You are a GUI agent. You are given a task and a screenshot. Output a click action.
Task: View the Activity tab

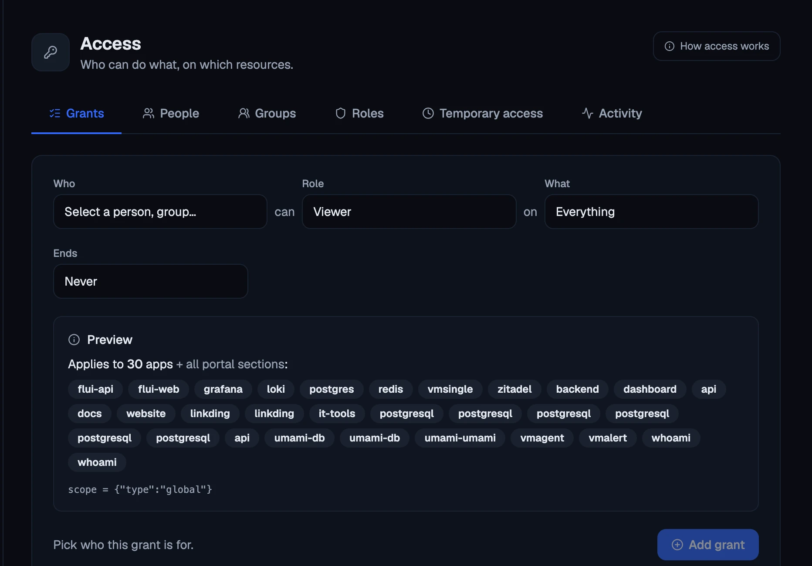click(612, 113)
